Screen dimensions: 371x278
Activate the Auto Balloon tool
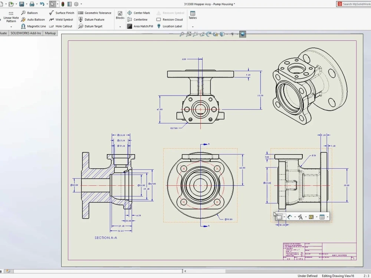tap(33, 20)
